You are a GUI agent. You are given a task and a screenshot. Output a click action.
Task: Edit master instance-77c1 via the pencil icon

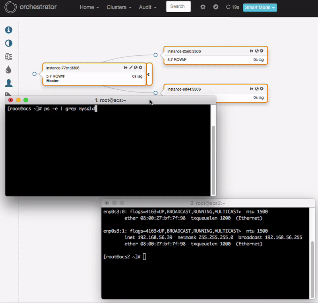pos(130,68)
